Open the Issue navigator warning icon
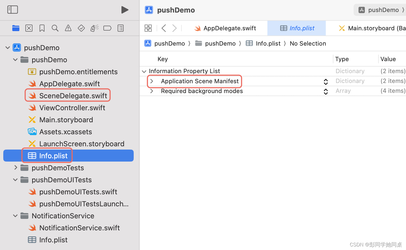Viewport: 406px width, 250px height. [68, 28]
